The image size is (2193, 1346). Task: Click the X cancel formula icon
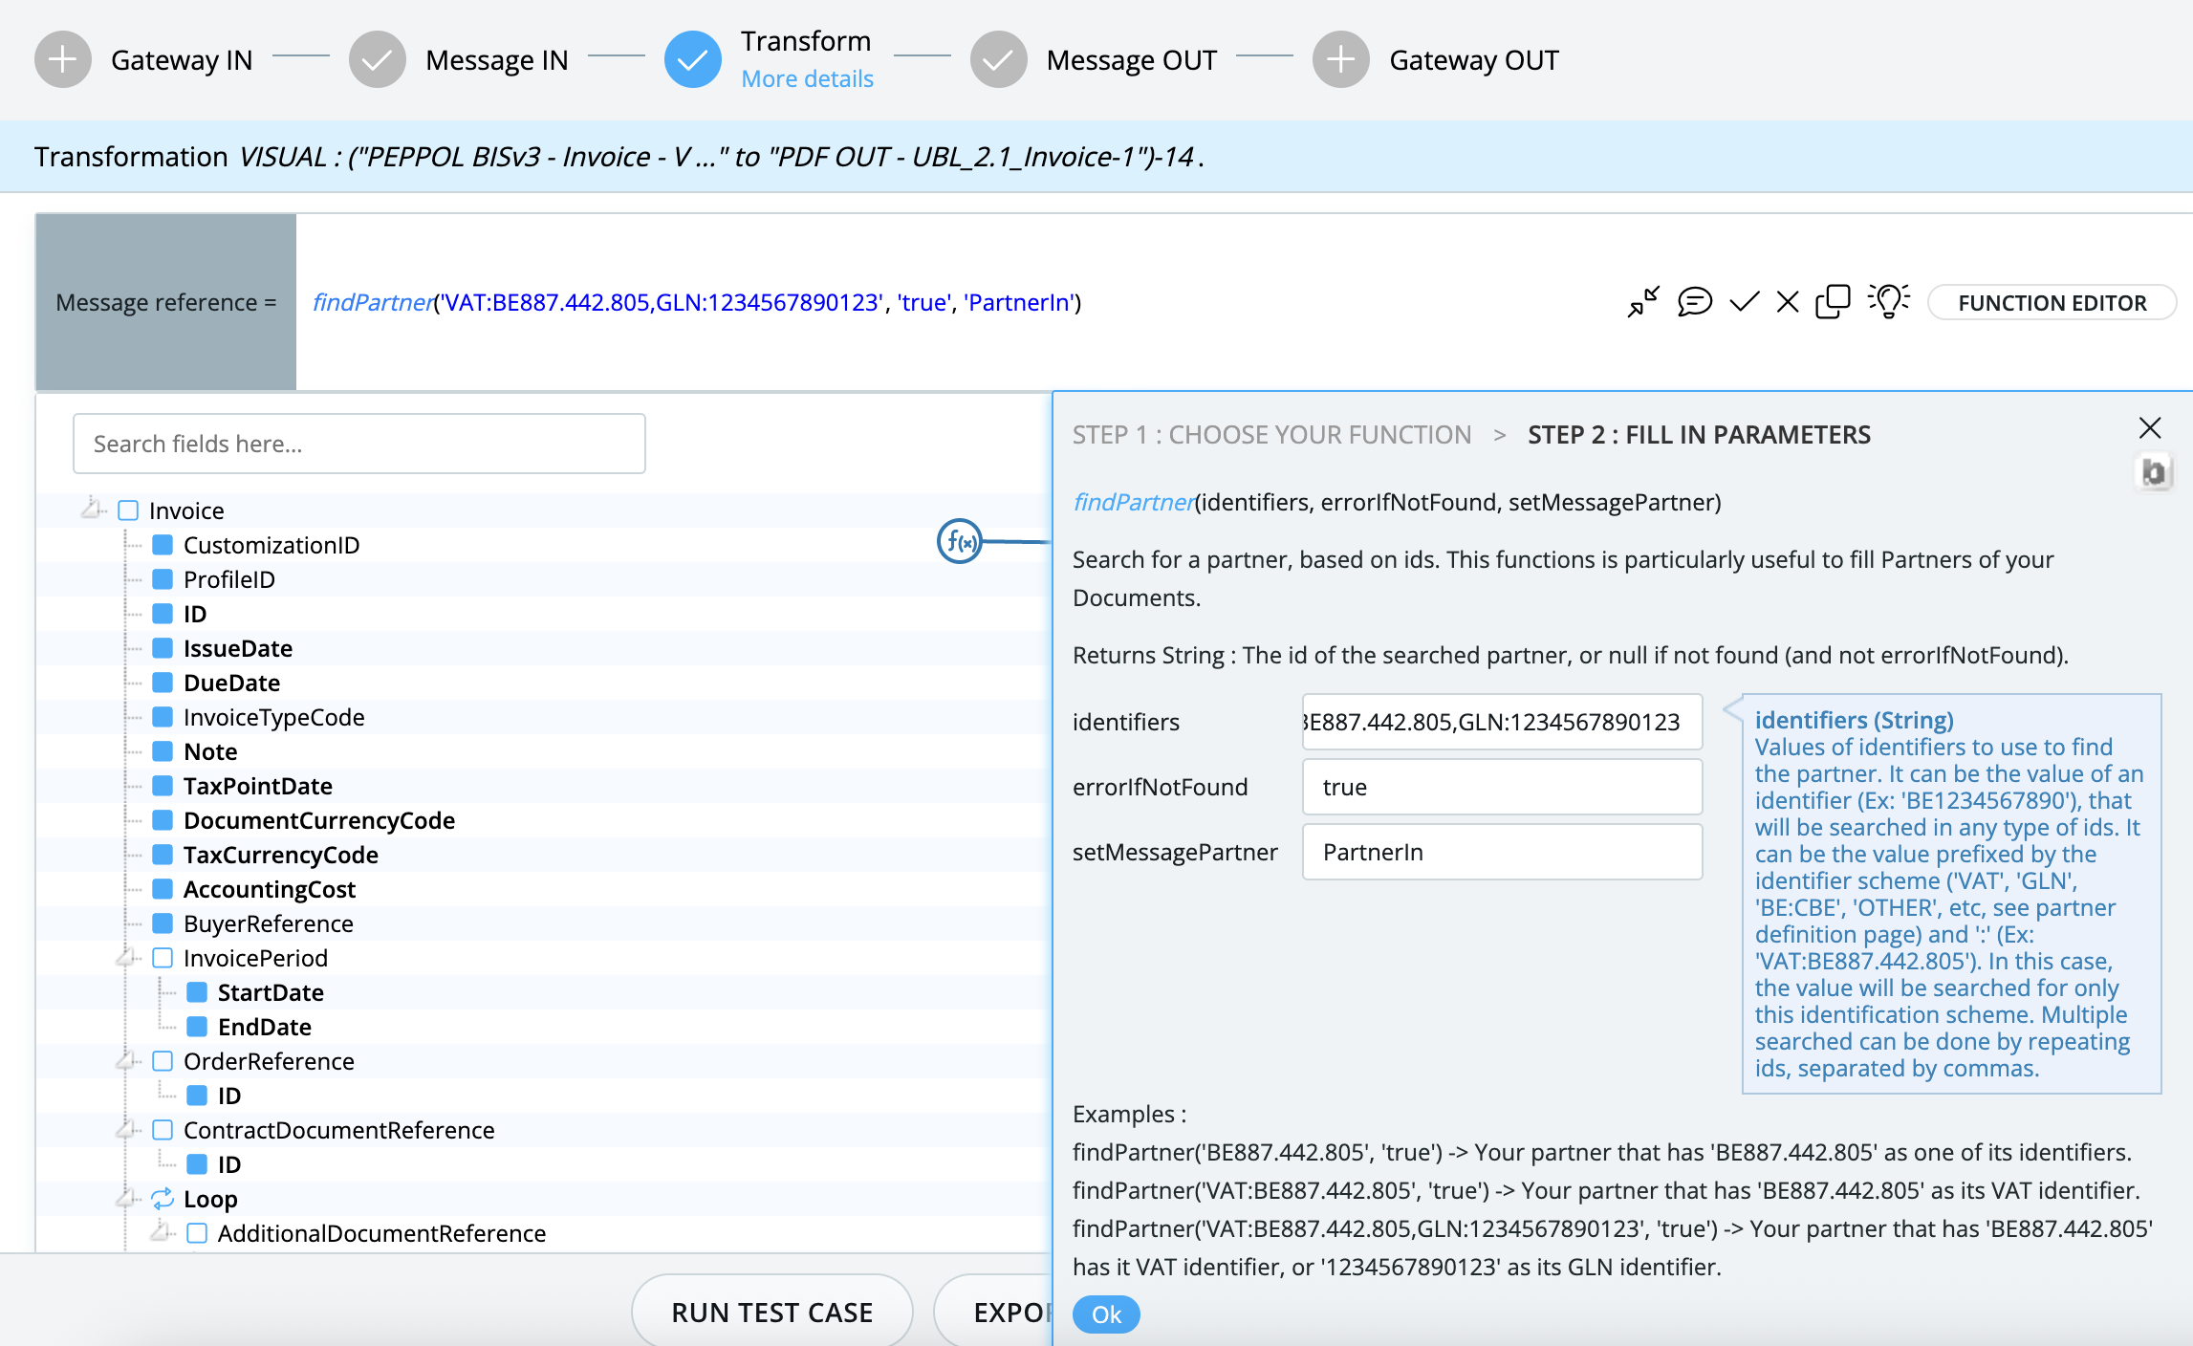1787,302
